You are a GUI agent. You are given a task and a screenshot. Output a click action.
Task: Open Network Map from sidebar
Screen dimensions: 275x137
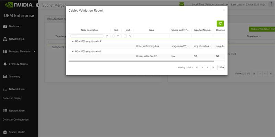tap(5, 39)
